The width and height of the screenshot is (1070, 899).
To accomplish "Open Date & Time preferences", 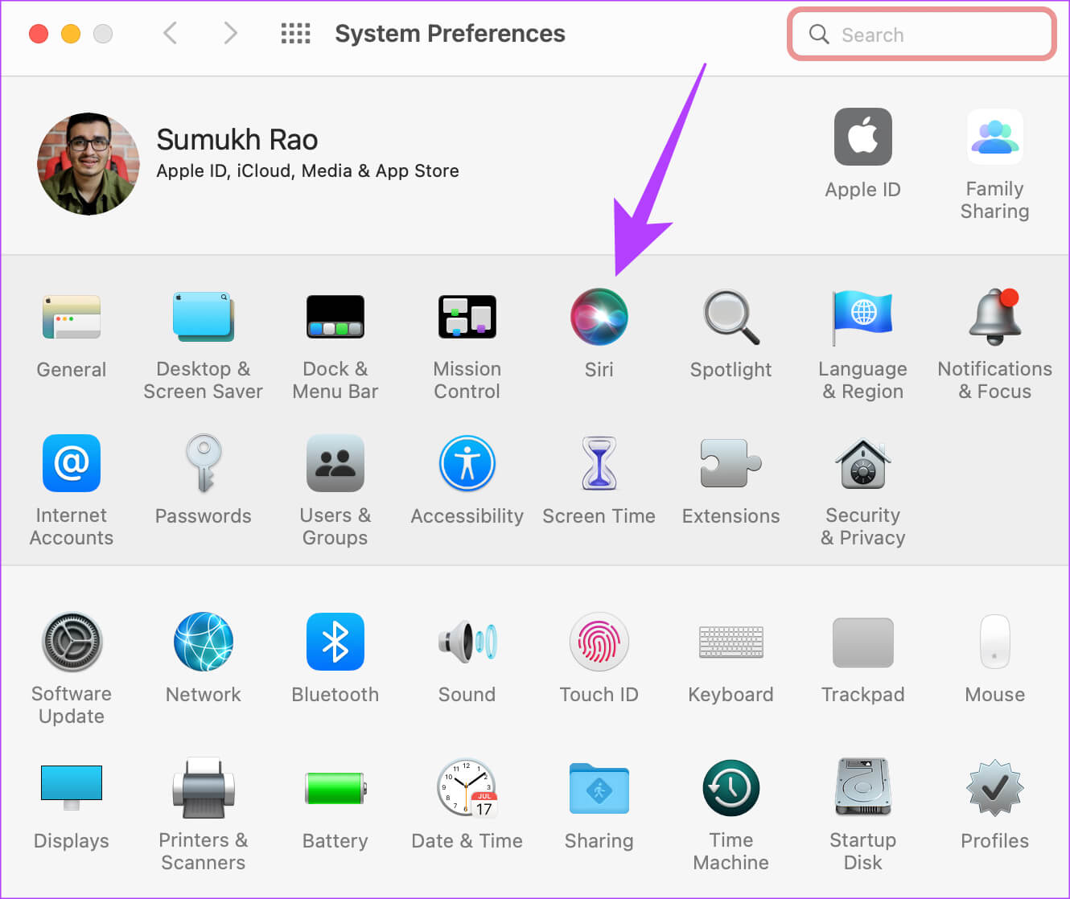I will (467, 788).
